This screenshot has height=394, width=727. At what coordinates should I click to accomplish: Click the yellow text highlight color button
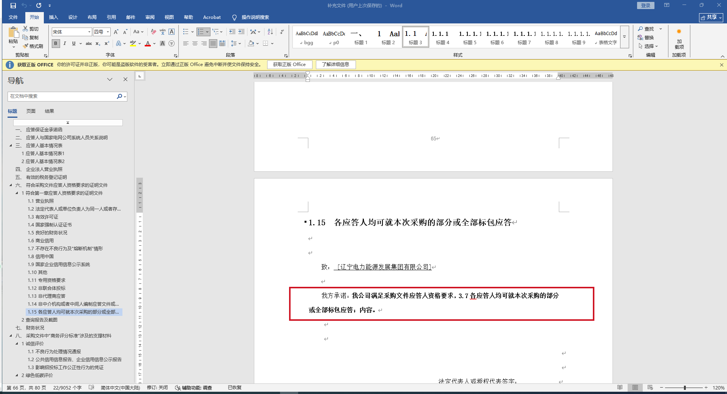point(133,43)
